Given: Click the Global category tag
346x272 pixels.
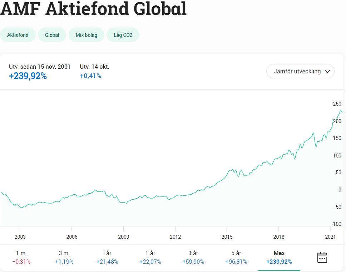Looking at the screenshot, I should [x=52, y=35].
